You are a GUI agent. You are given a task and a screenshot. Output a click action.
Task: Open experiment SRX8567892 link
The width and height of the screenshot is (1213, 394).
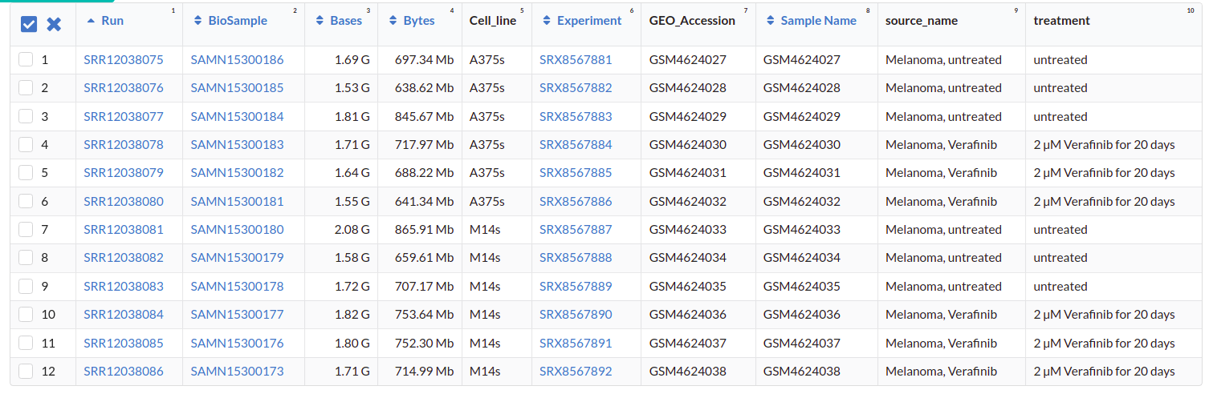[576, 371]
